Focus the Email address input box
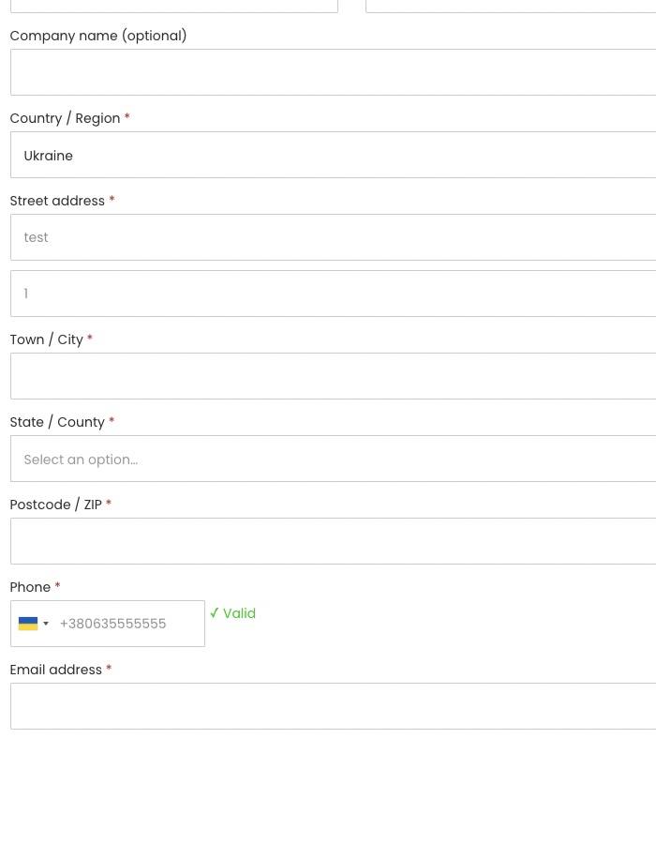This screenshot has height=844, width=656. coord(334,706)
